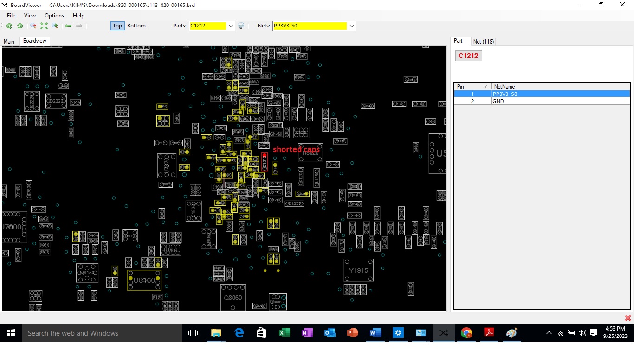
Task: Open the Options menu
Action: point(54,15)
